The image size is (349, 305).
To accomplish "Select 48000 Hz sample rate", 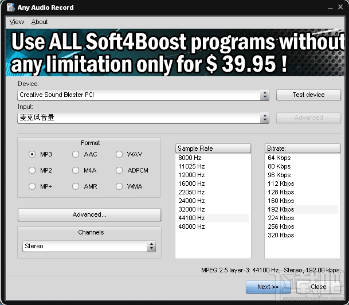I will 213,226.
